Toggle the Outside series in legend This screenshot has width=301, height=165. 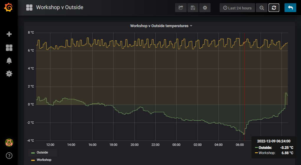[x=42, y=152]
